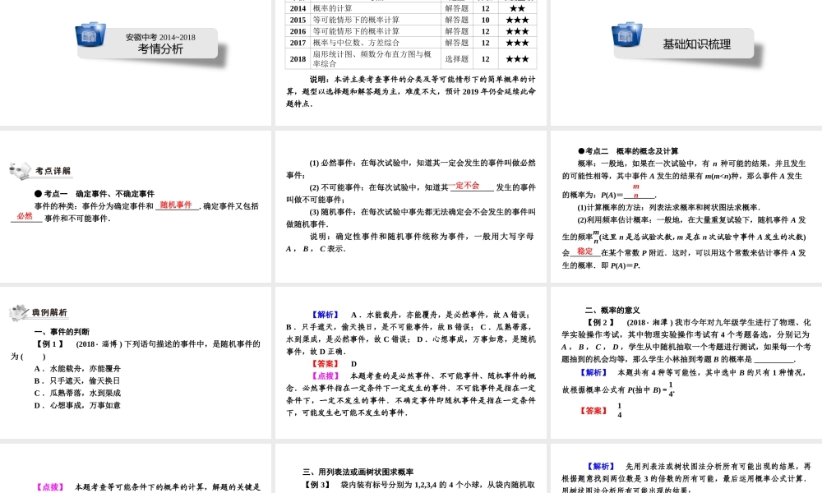Click answer option D. 心想事成,万事如意
The width and height of the screenshot is (822, 493).
77,406
